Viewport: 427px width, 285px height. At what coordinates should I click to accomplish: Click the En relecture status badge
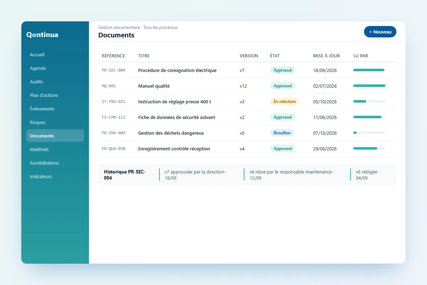click(x=285, y=102)
